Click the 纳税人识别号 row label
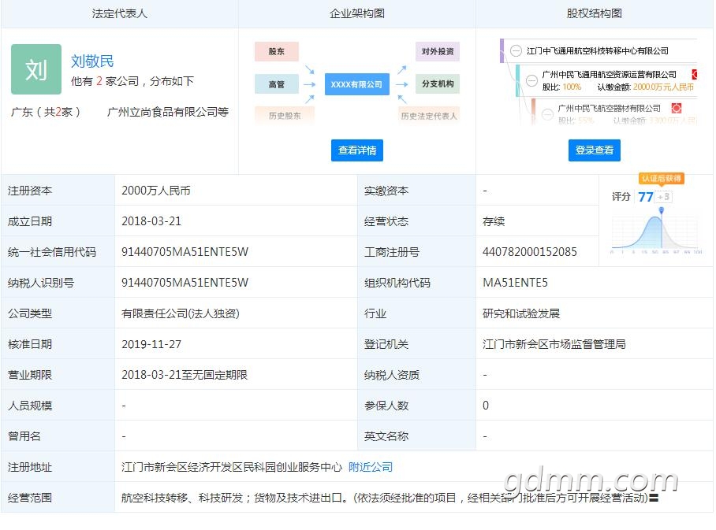The width and height of the screenshot is (716, 530). [x=41, y=283]
